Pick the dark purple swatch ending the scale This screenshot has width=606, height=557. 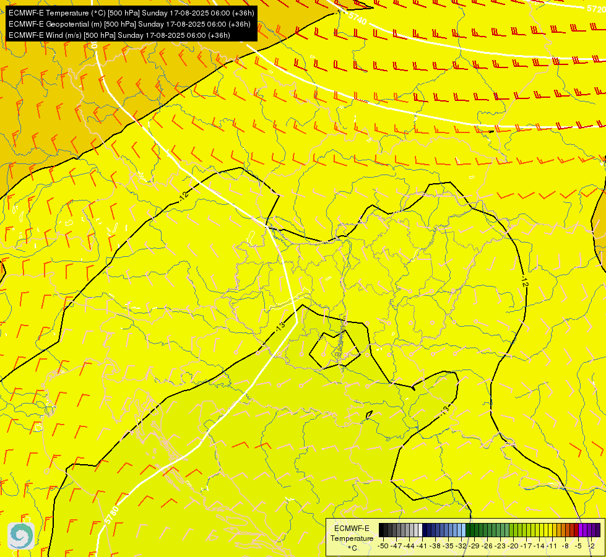[x=599, y=530]
